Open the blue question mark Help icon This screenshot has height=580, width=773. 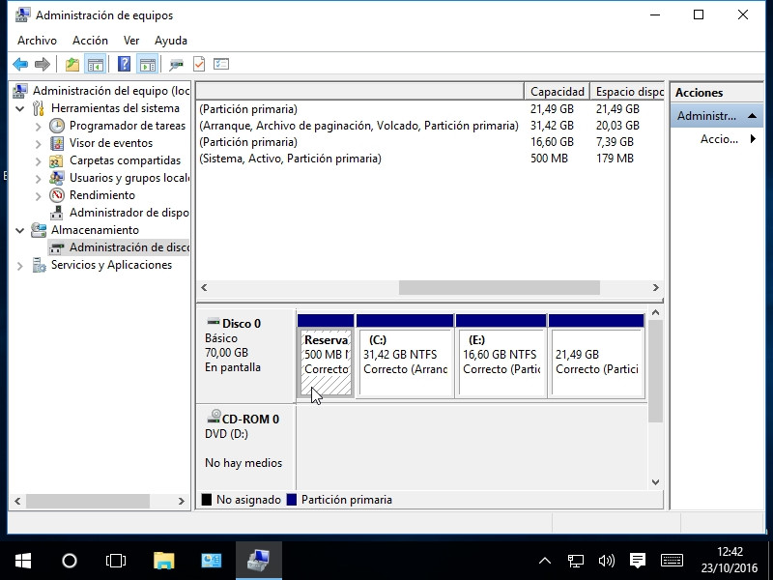coord(124,65)
